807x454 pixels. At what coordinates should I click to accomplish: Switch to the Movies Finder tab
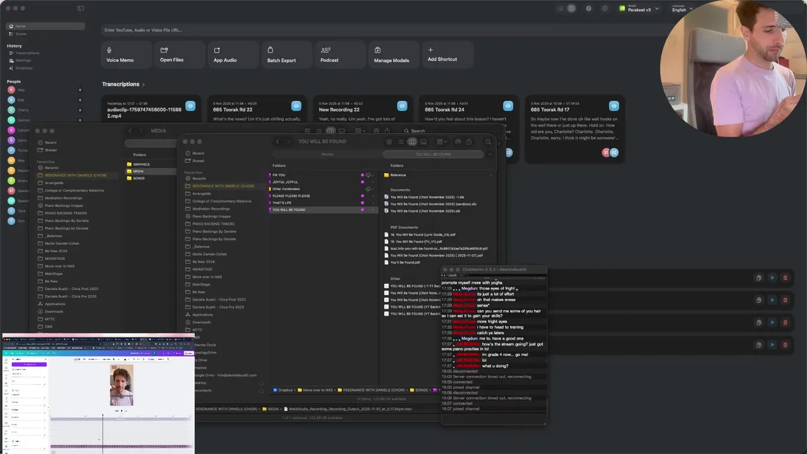[x=327, y=154]
